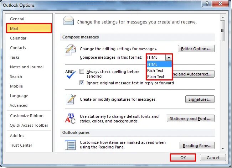This screenshot has height=168, width=232.
Task: Choose Rich Text in the format list
Action: click(159, 70)
